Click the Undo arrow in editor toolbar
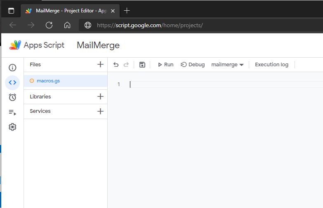 click(116, 65)
